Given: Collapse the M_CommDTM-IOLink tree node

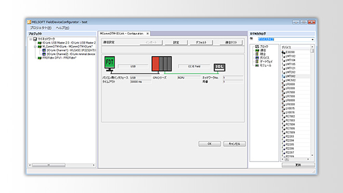Looking at the screenshot, I should pyautogui.click(x=35, y=47).
